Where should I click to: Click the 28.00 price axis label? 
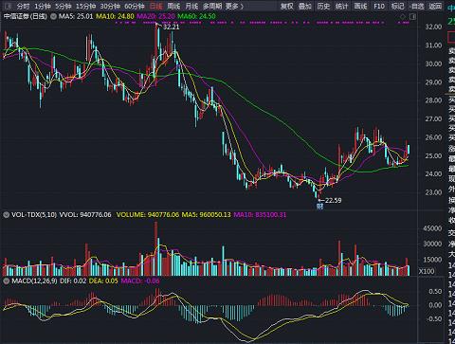pos(433,100)
